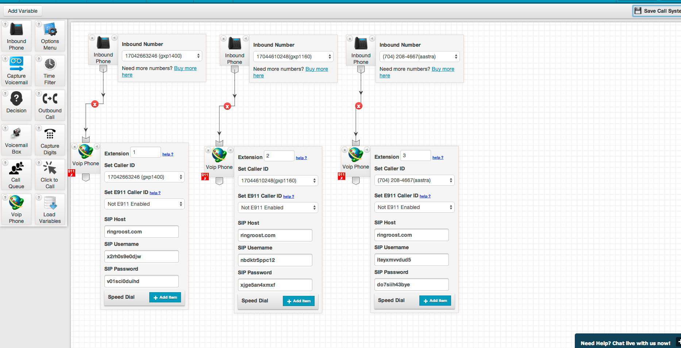Follow Buy more here link under gxp1160 number
681x348 pixels.
pyautogui.click(x=317, y=69)
